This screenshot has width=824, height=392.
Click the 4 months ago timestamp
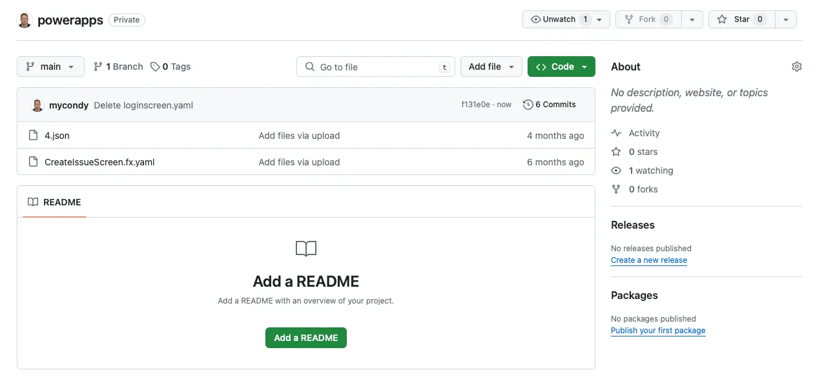point(555,136)
